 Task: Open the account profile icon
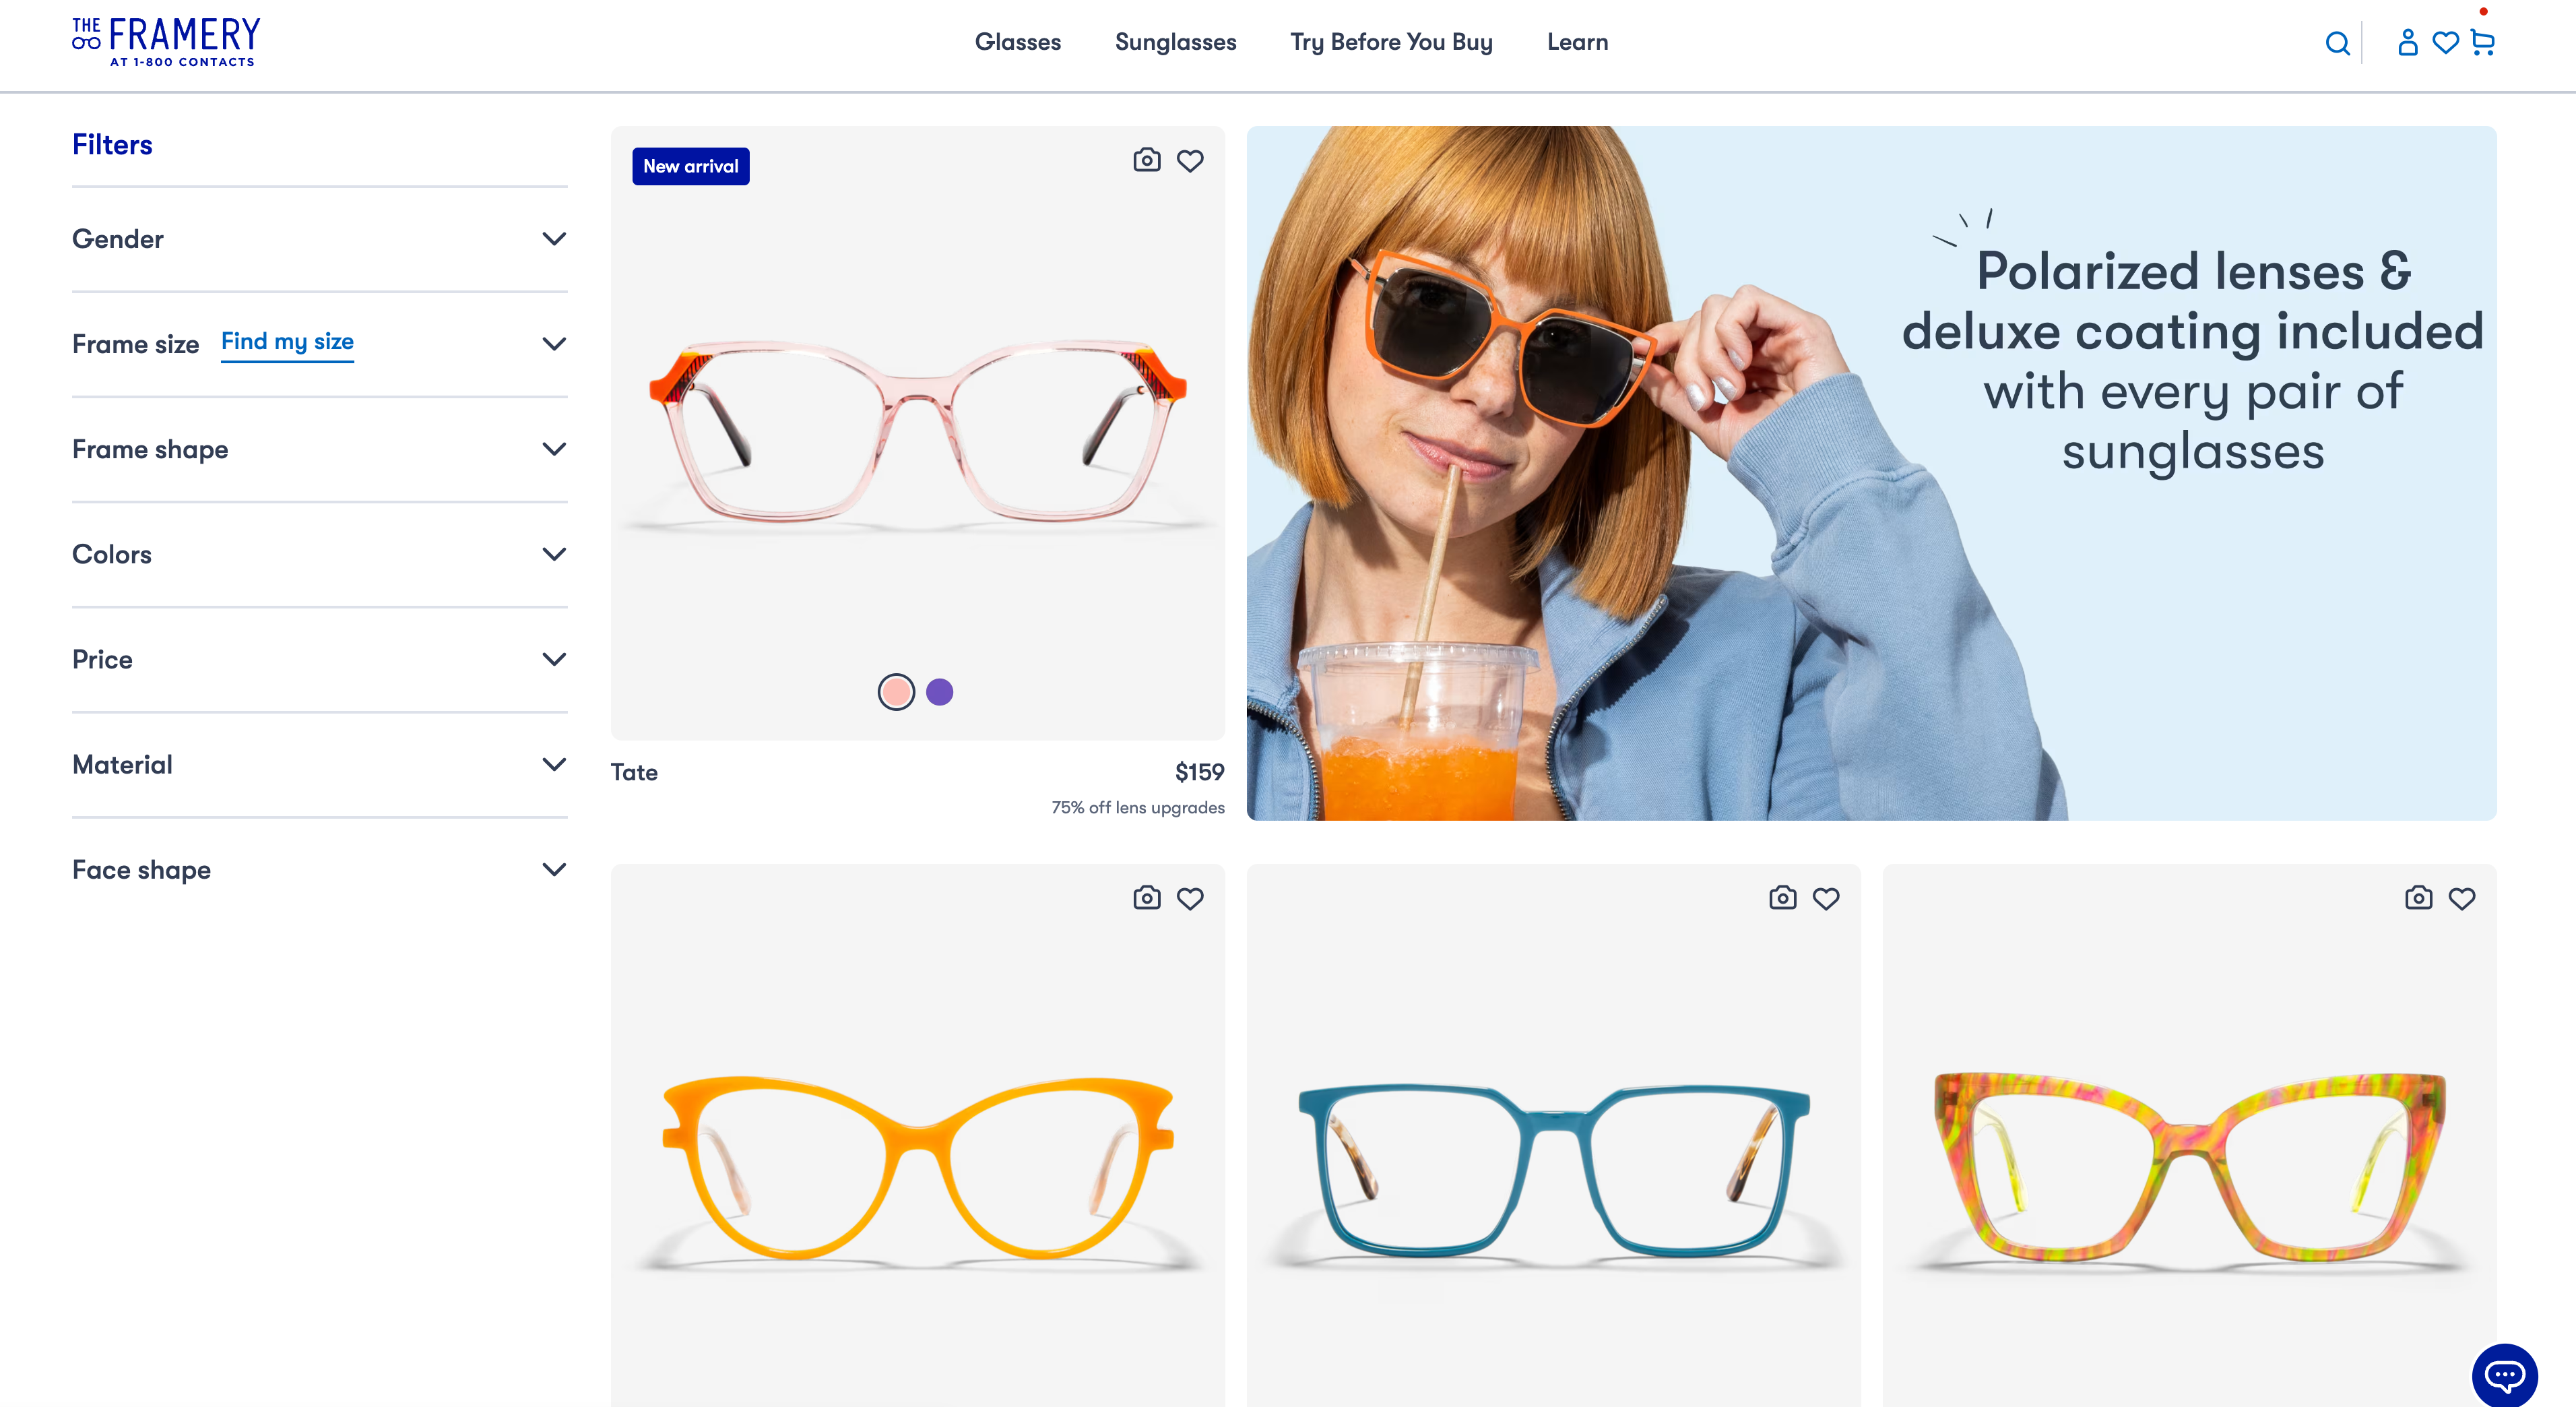point(2408,42)
